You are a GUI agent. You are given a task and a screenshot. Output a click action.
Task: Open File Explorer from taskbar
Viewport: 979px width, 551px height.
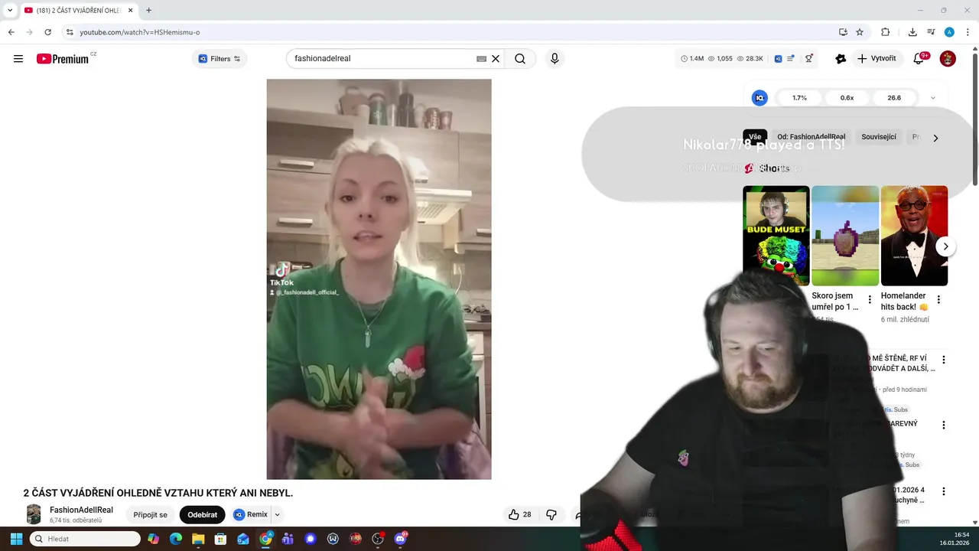(x=198, y=539)
